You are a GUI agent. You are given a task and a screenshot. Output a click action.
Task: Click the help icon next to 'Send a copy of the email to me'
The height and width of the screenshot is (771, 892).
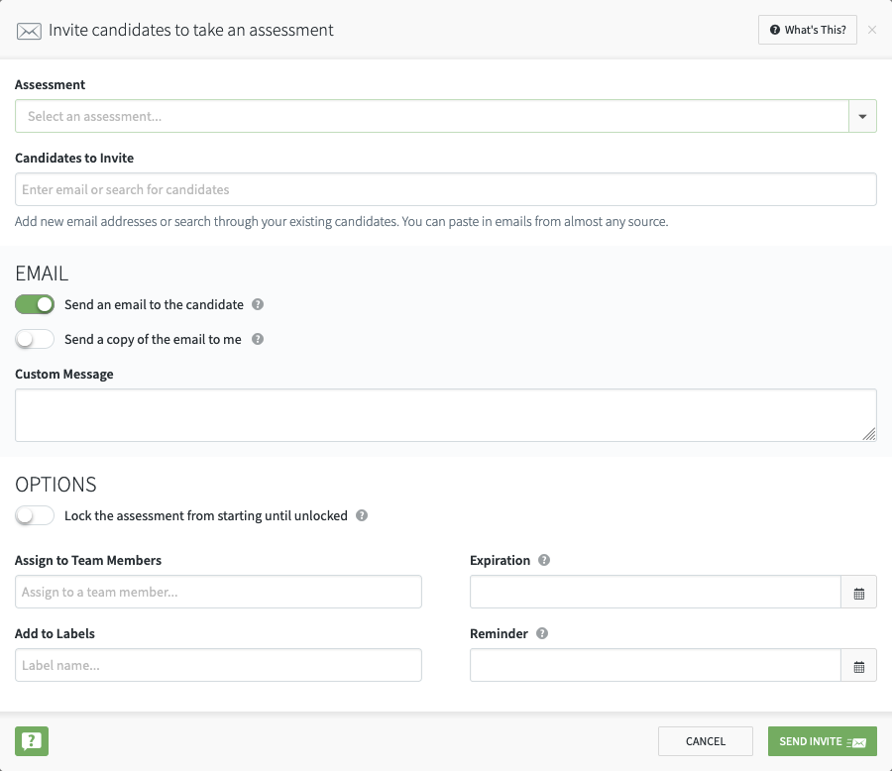click(257, 339)
